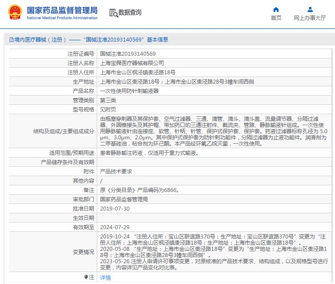The image size is (335, 284).
Task: Click the 其他内容 row label
Action: (x=83, y=180)
